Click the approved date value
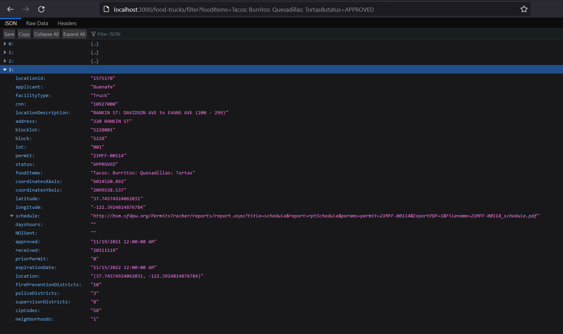The image size is (563, 334). pyautogui.click(x=124, y=241)
